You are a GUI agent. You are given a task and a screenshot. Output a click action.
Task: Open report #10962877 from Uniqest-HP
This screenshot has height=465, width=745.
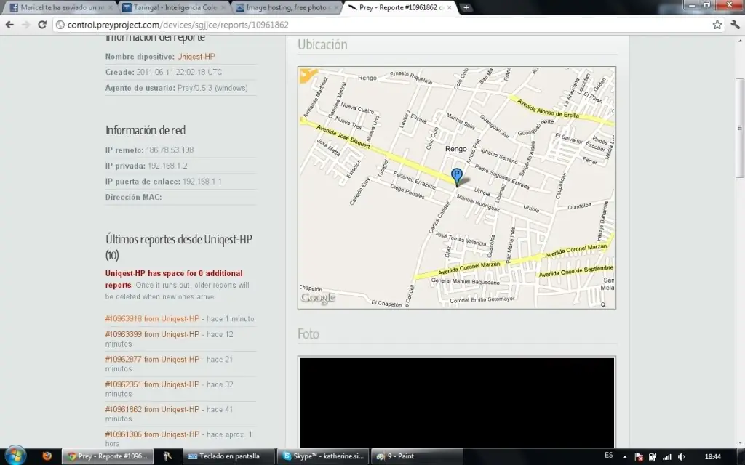(x=152, y=360)
